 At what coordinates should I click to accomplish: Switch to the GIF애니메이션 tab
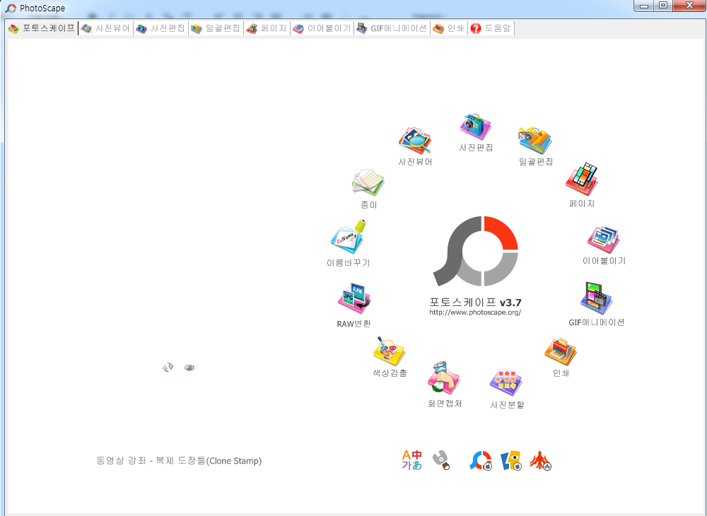point(392,28)
